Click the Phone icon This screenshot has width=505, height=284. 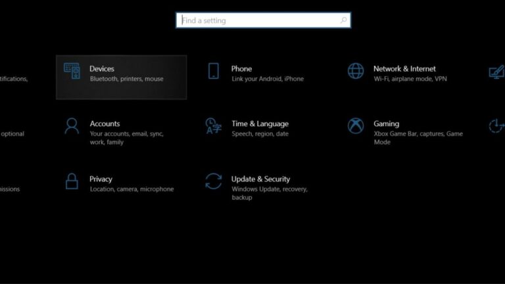tap(213, 71)
